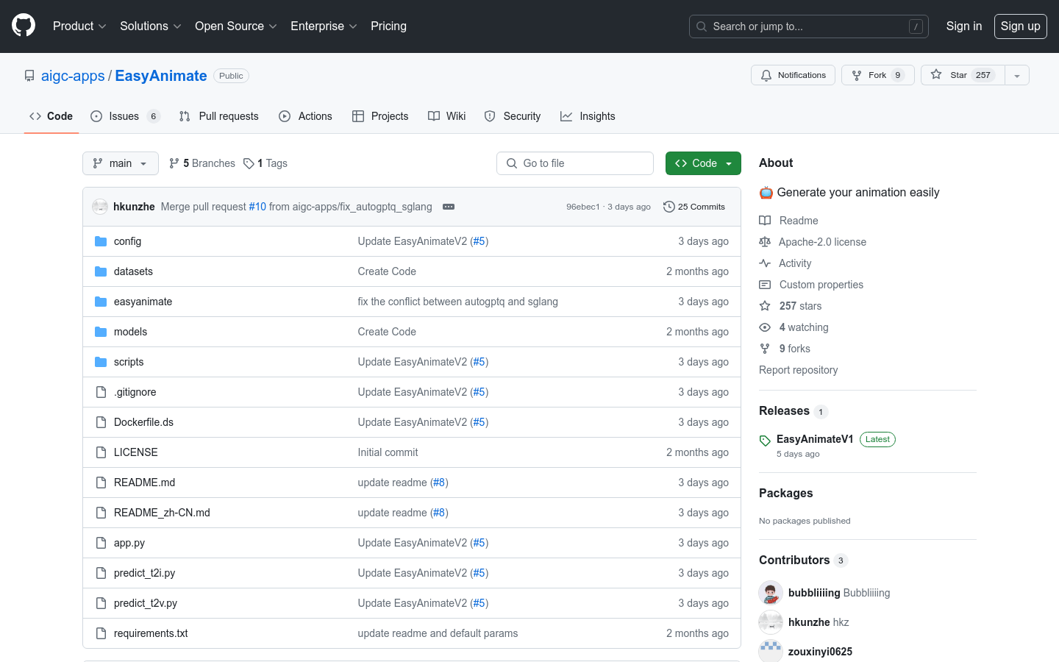The width and height of the screenshot is (1059, 662).
Task: Click the Readme book icon in About
Action: pos(765,221)
